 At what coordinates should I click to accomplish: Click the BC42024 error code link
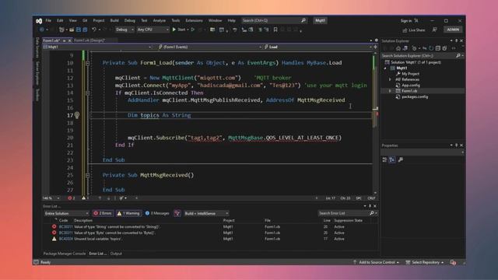65,239
